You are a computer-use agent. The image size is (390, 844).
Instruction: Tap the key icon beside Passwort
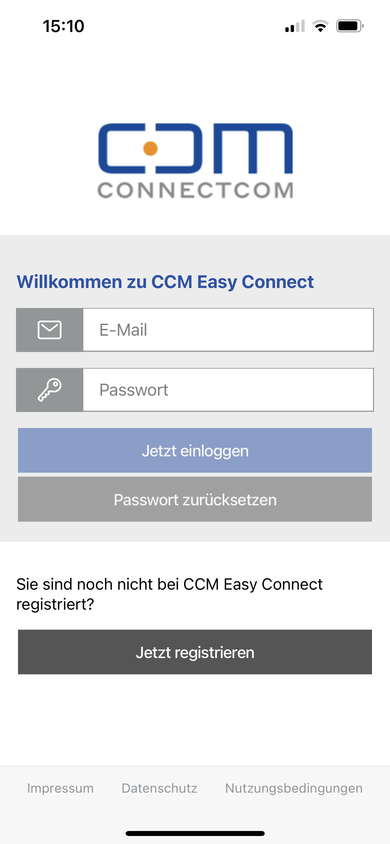49,390
